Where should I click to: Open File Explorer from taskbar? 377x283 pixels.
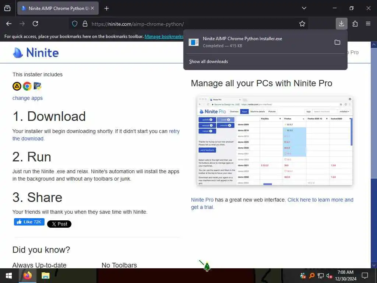pos(45,276)
